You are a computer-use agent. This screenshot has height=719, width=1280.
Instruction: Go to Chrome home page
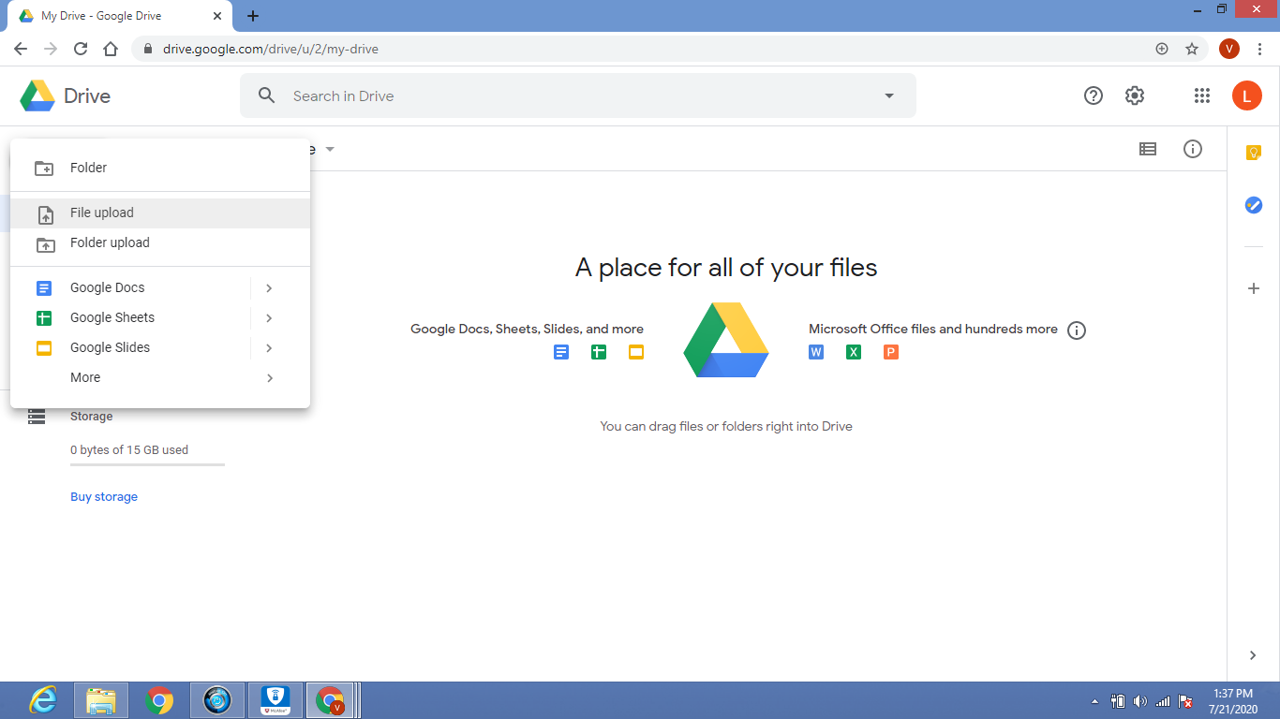point(111,49)
